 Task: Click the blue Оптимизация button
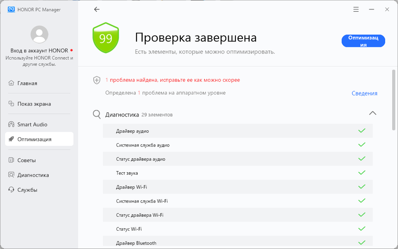pos(363,41)
